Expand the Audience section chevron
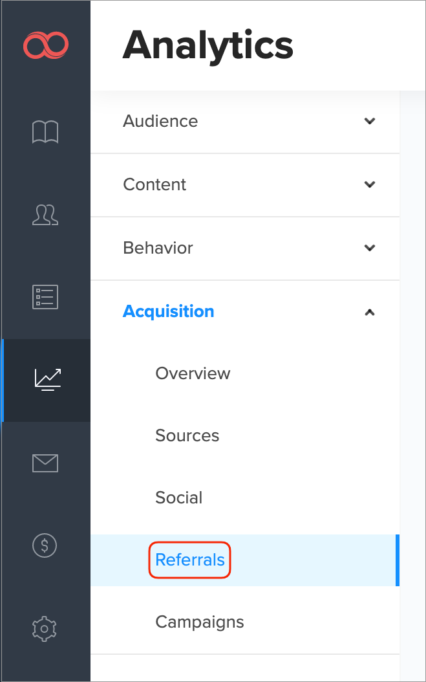The height and width of the screenshot is (682, 426). point(370,121)
